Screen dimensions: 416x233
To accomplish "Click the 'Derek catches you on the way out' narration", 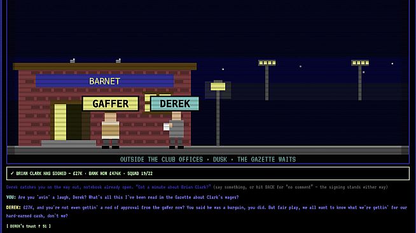I will 108,187.
